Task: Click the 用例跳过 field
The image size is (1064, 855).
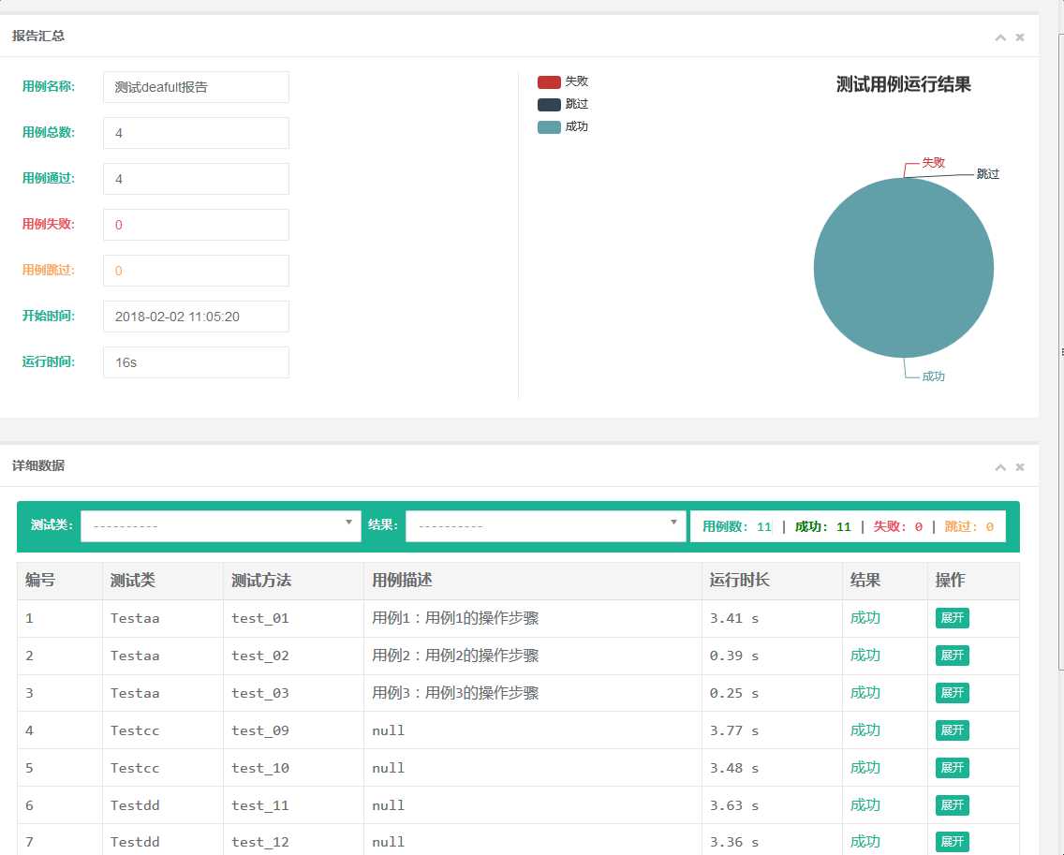Action: tap(196, 271)
